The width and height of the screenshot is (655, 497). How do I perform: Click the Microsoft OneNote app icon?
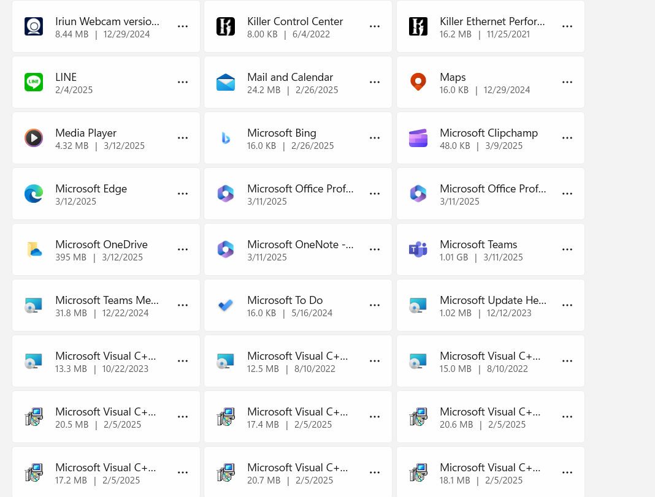pyautogui.click(x=226, y=249)
